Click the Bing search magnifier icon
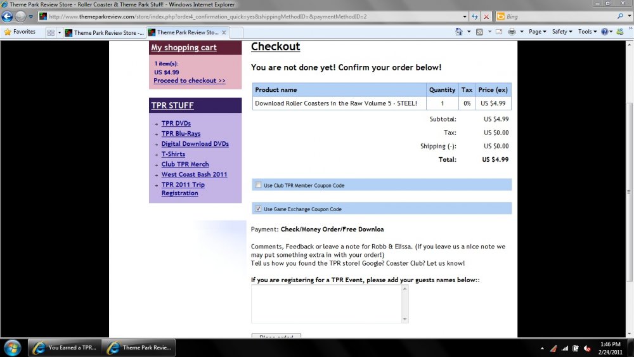This screenshot has width=634, height=357. (x=619, y=16)
